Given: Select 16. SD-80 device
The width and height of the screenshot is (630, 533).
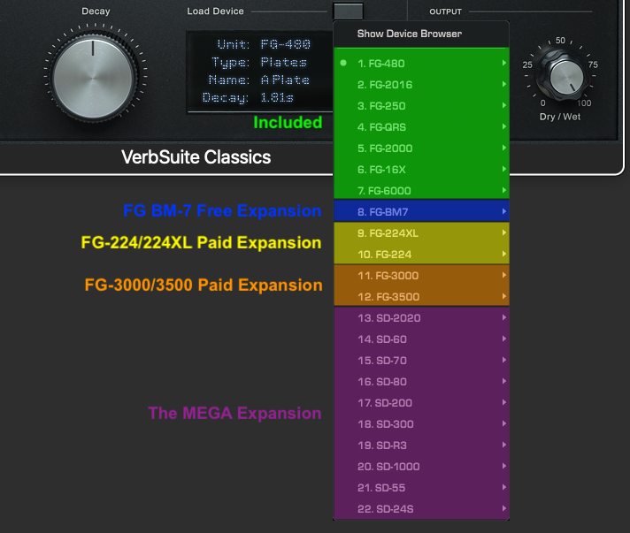Looking at the screenshot, I should tap(421, 382).
